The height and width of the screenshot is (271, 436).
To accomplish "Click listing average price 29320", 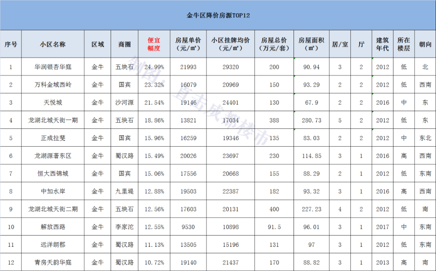I will [x=231, y=67].
